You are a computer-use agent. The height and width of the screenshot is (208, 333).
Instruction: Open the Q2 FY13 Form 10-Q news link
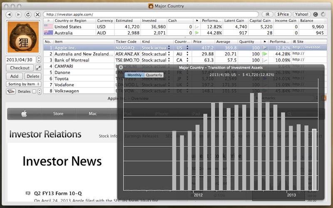click(x=58, y=193)
